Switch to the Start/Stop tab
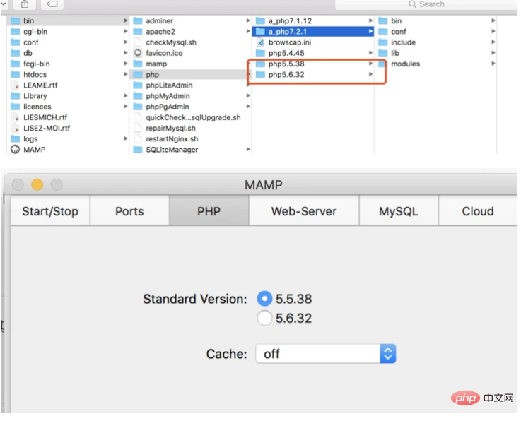This screenshot has height=421, width=521. click(50, 211)
